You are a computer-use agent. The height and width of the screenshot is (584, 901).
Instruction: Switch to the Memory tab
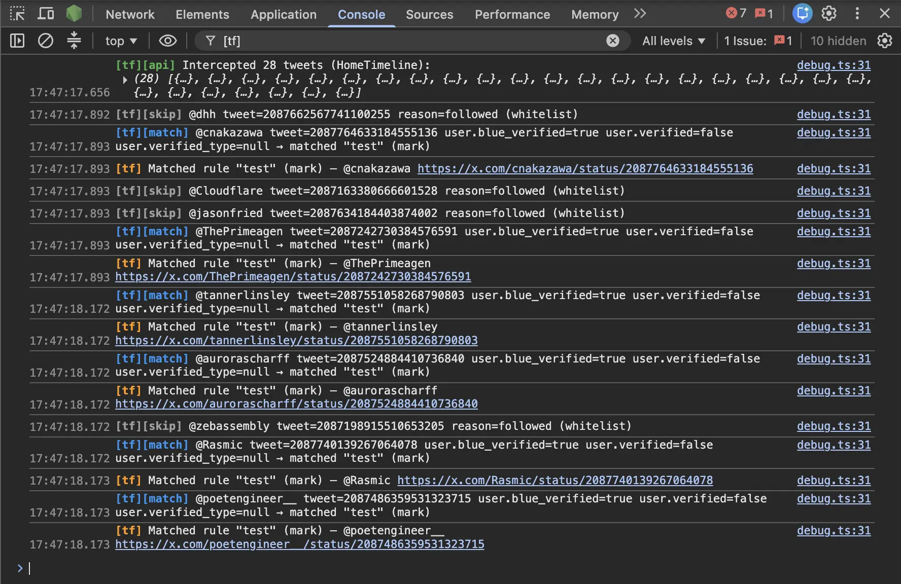click(x=595, y=14)
